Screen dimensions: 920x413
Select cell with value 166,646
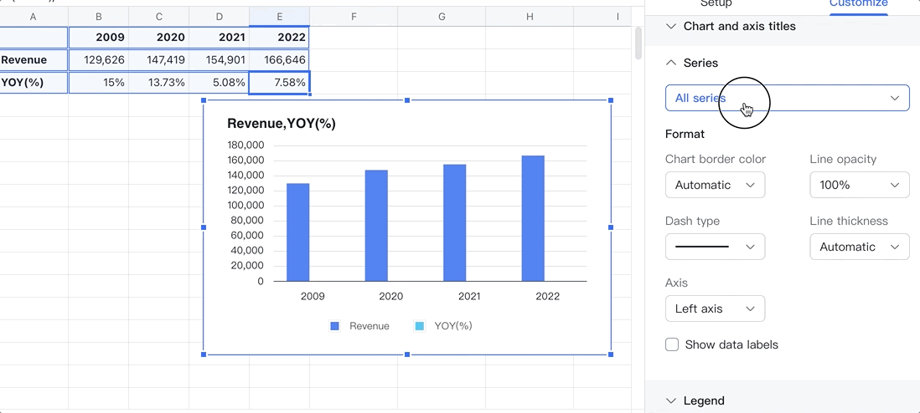[x=279, y=59]
